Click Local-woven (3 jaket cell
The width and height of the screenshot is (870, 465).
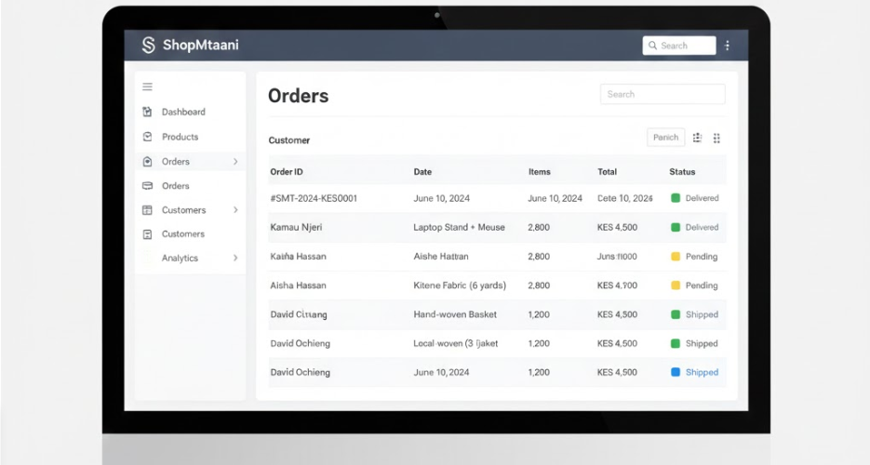(456, 343)
